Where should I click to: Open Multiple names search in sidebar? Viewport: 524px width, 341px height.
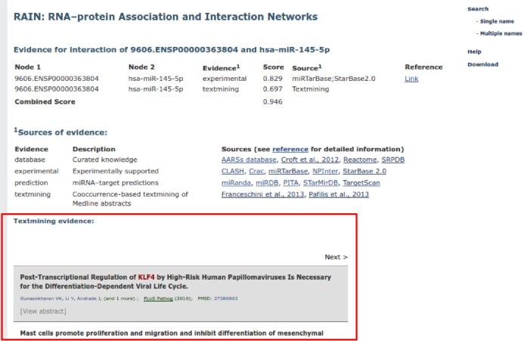point(500,33)
